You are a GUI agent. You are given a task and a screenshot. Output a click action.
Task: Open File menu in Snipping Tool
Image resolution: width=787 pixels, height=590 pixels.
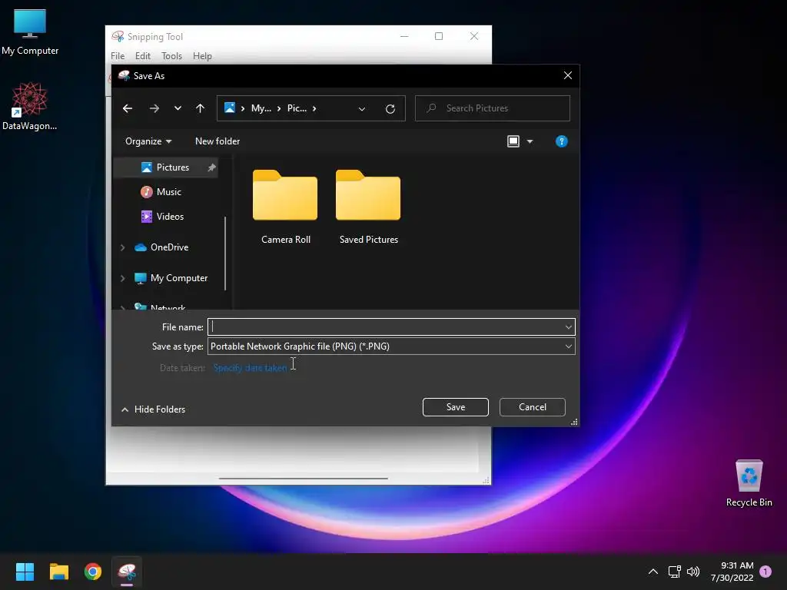[118, 56]
